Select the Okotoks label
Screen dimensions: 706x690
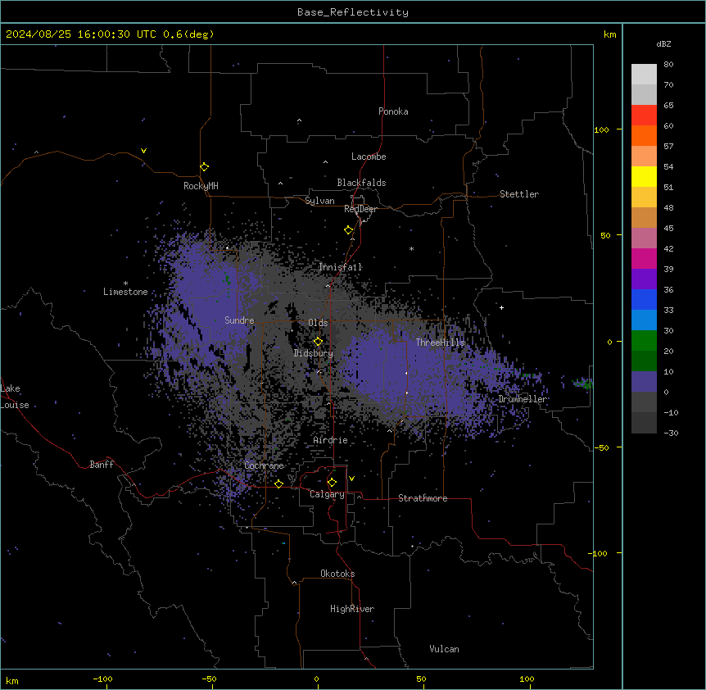[x=337, y=574]
